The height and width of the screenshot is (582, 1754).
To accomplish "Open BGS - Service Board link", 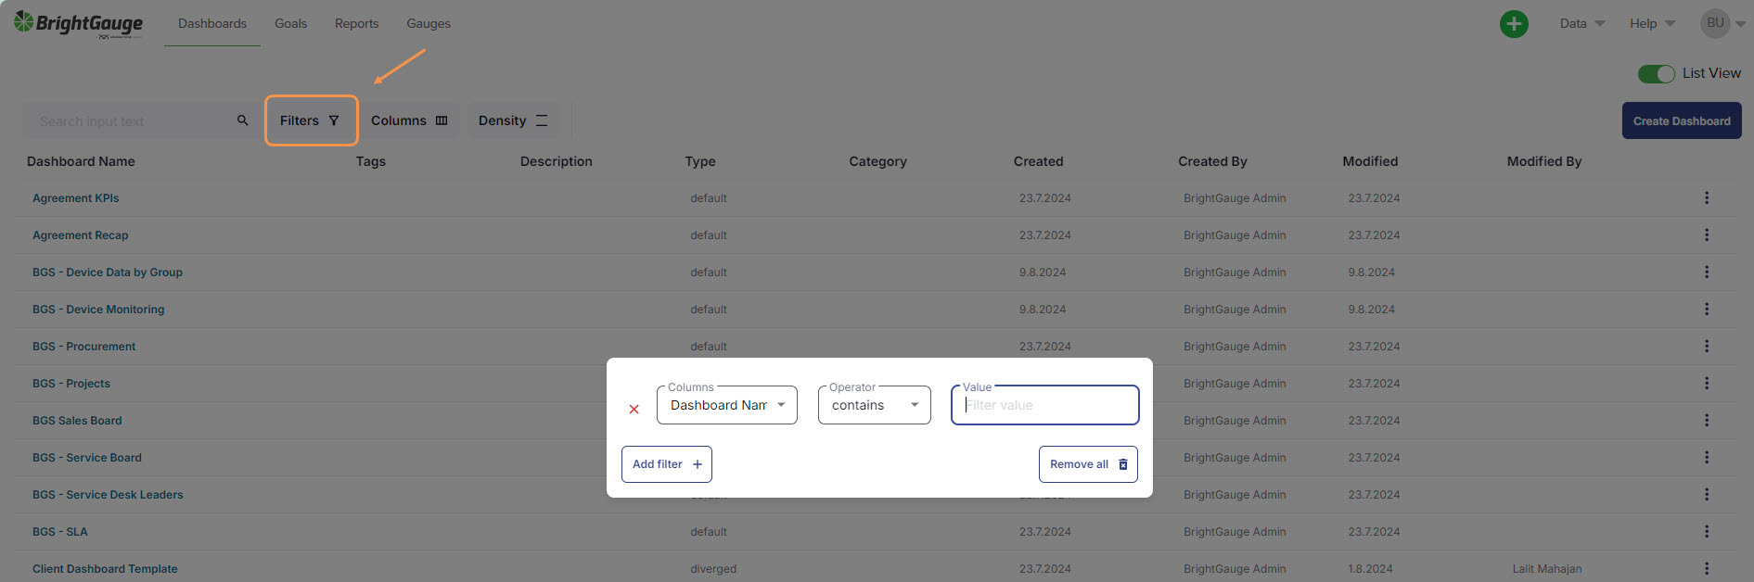I will [87, 457].
